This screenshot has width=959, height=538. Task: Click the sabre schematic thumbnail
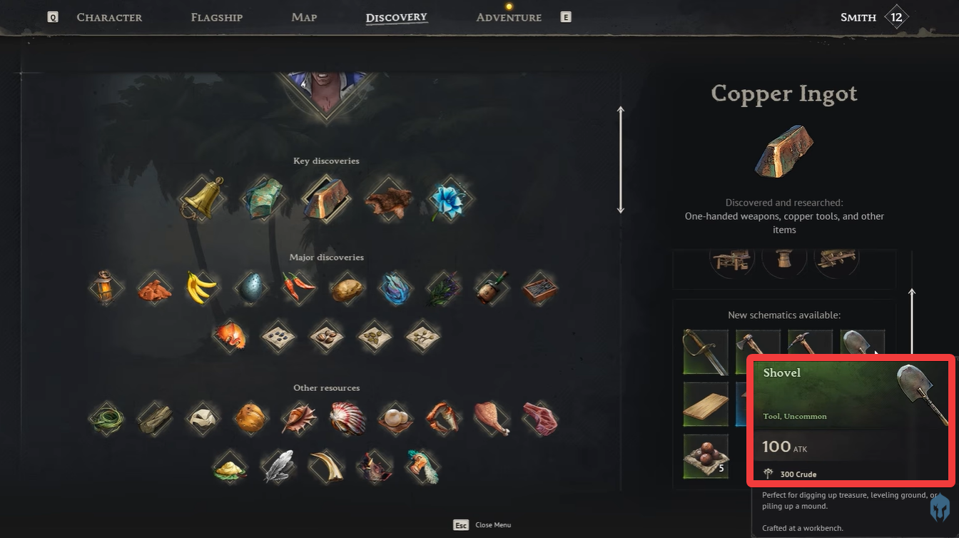click(x=706, y=352)
